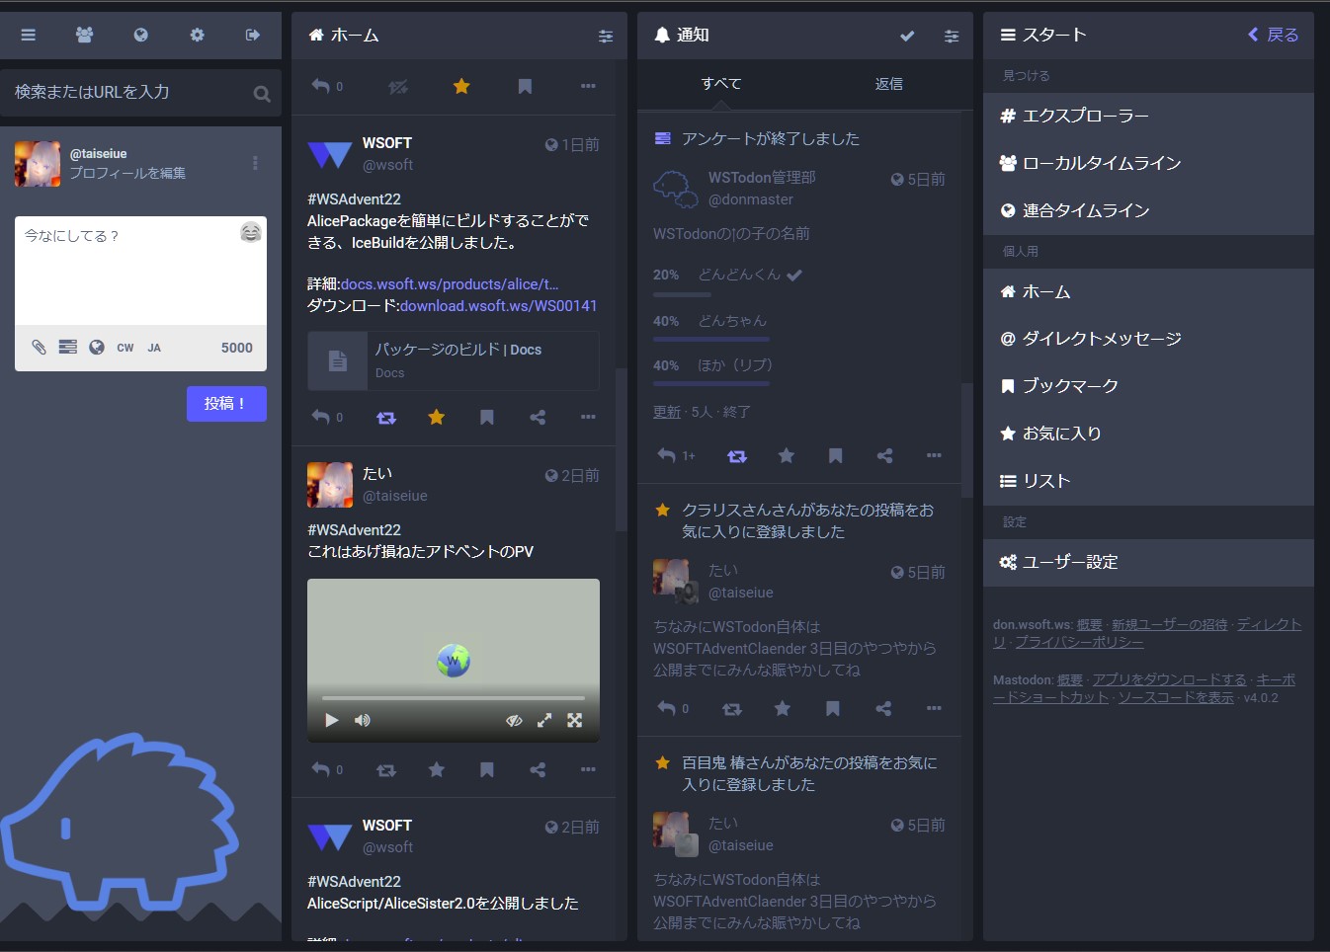Bookmark たい's advent PV post

coord(486,769)
